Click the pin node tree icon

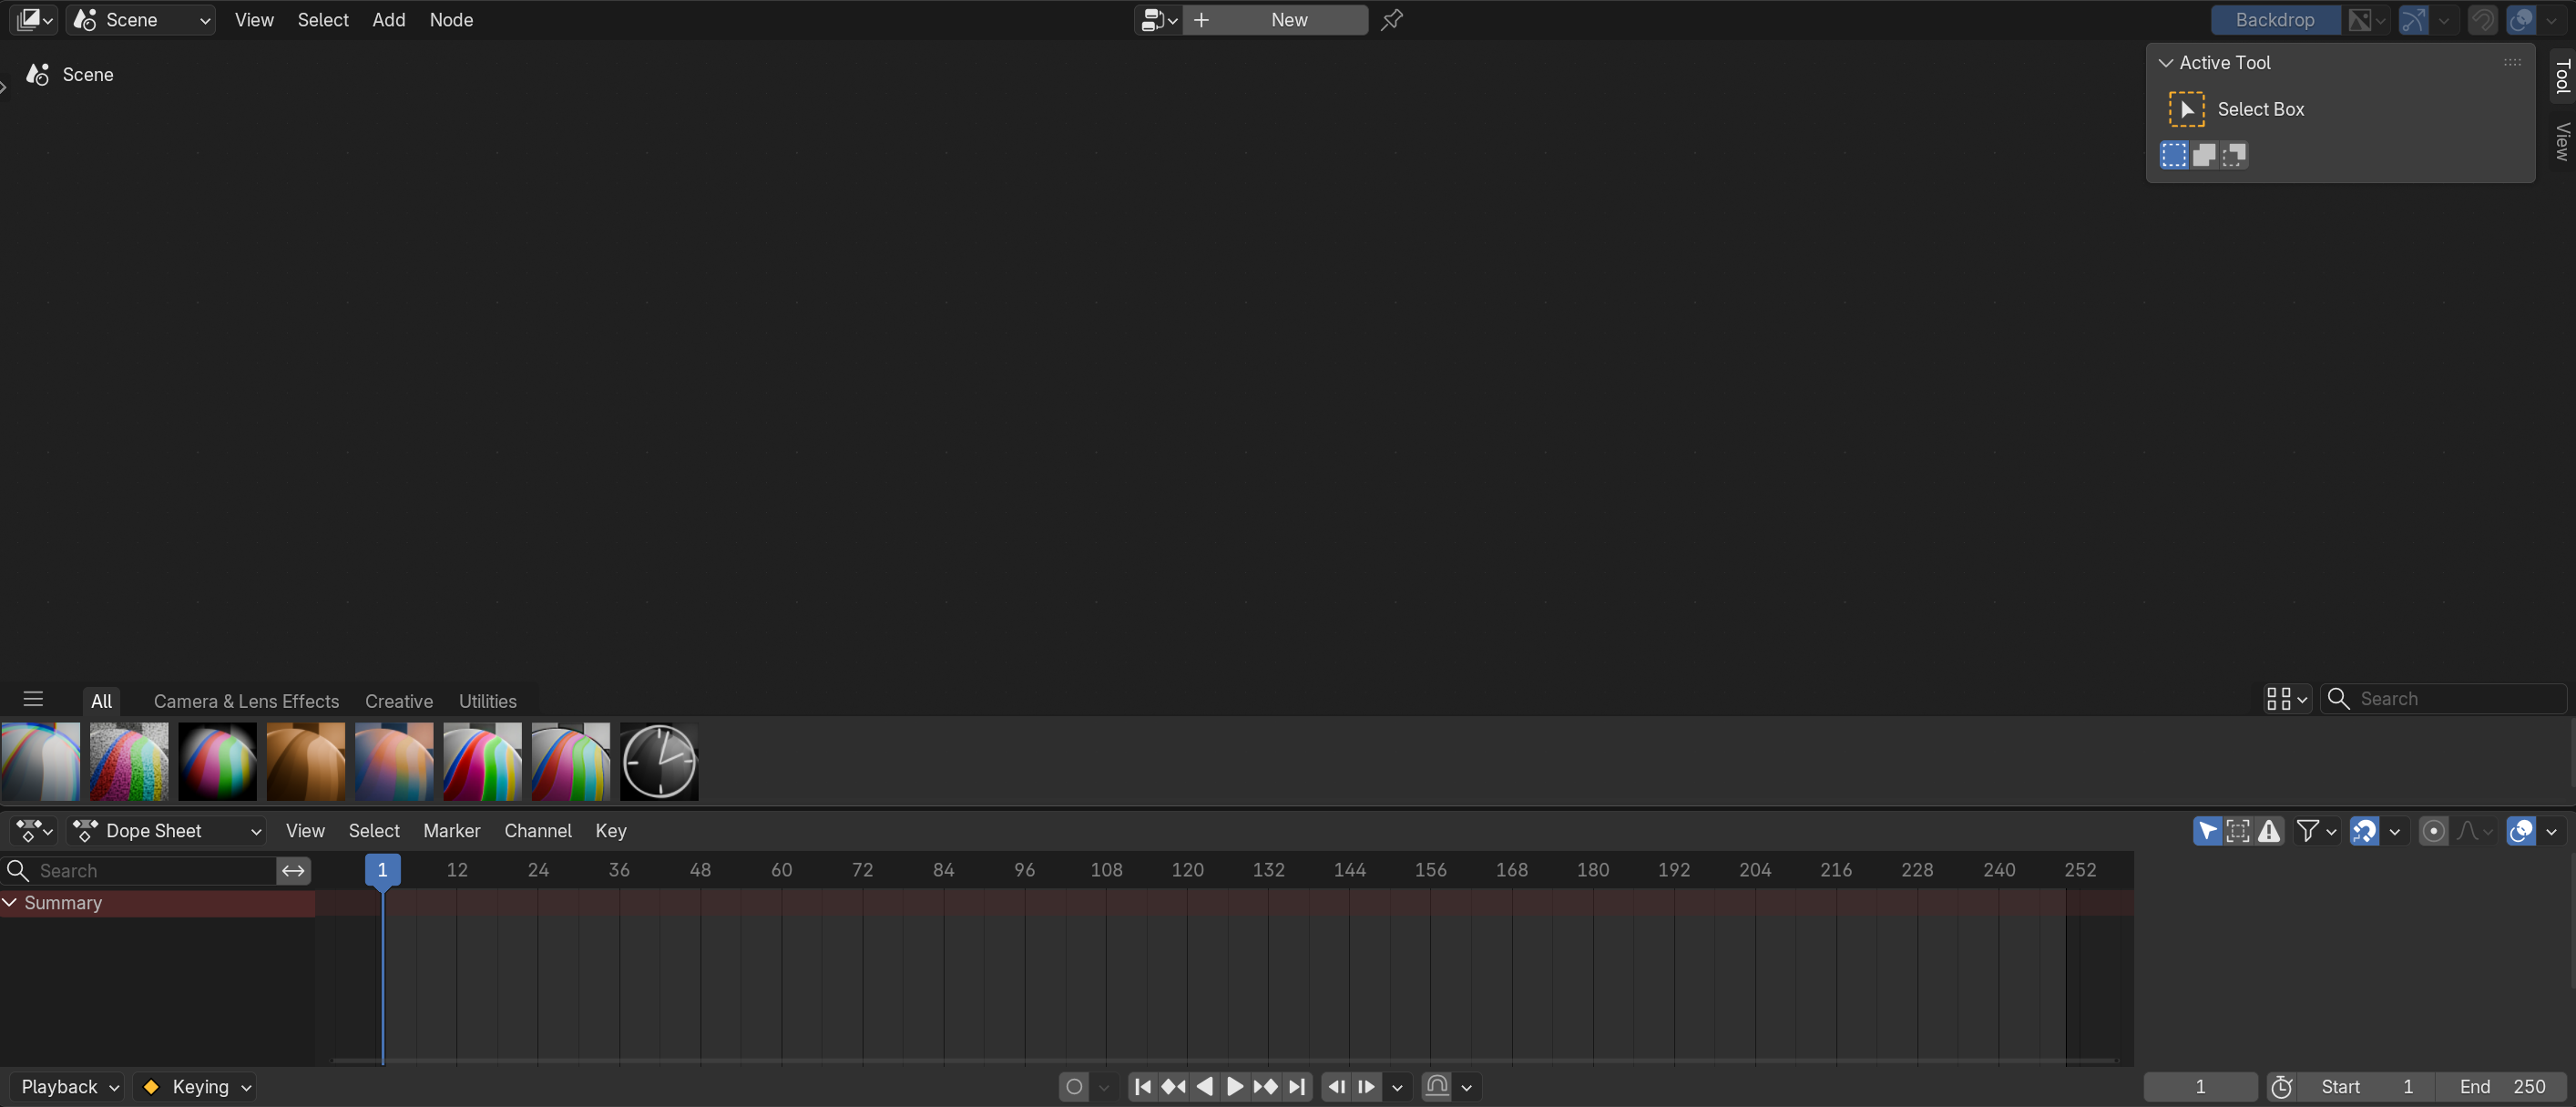(x=1391, y=20)
